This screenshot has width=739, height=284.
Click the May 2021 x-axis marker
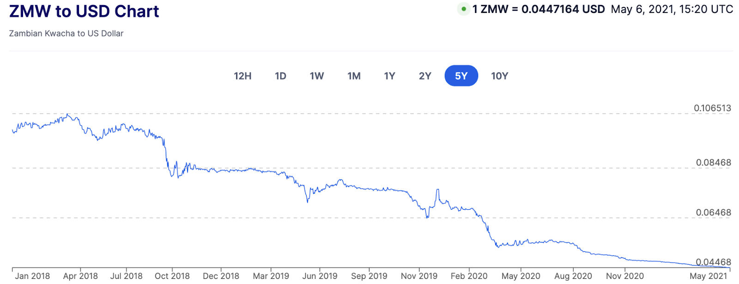pyautogui.click(x=708, y=276)
